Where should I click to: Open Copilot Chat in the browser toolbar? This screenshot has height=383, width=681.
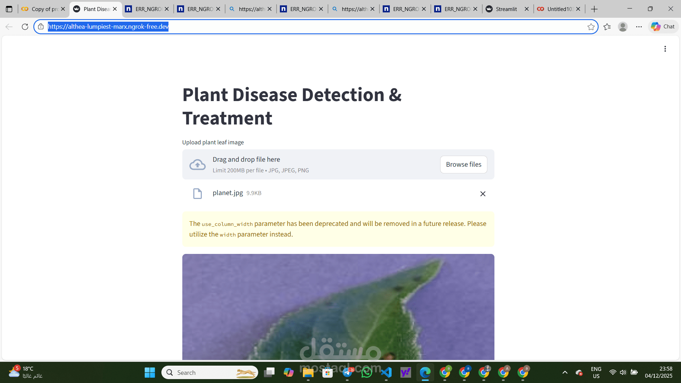pyautogui.click(x=663, y=27)
